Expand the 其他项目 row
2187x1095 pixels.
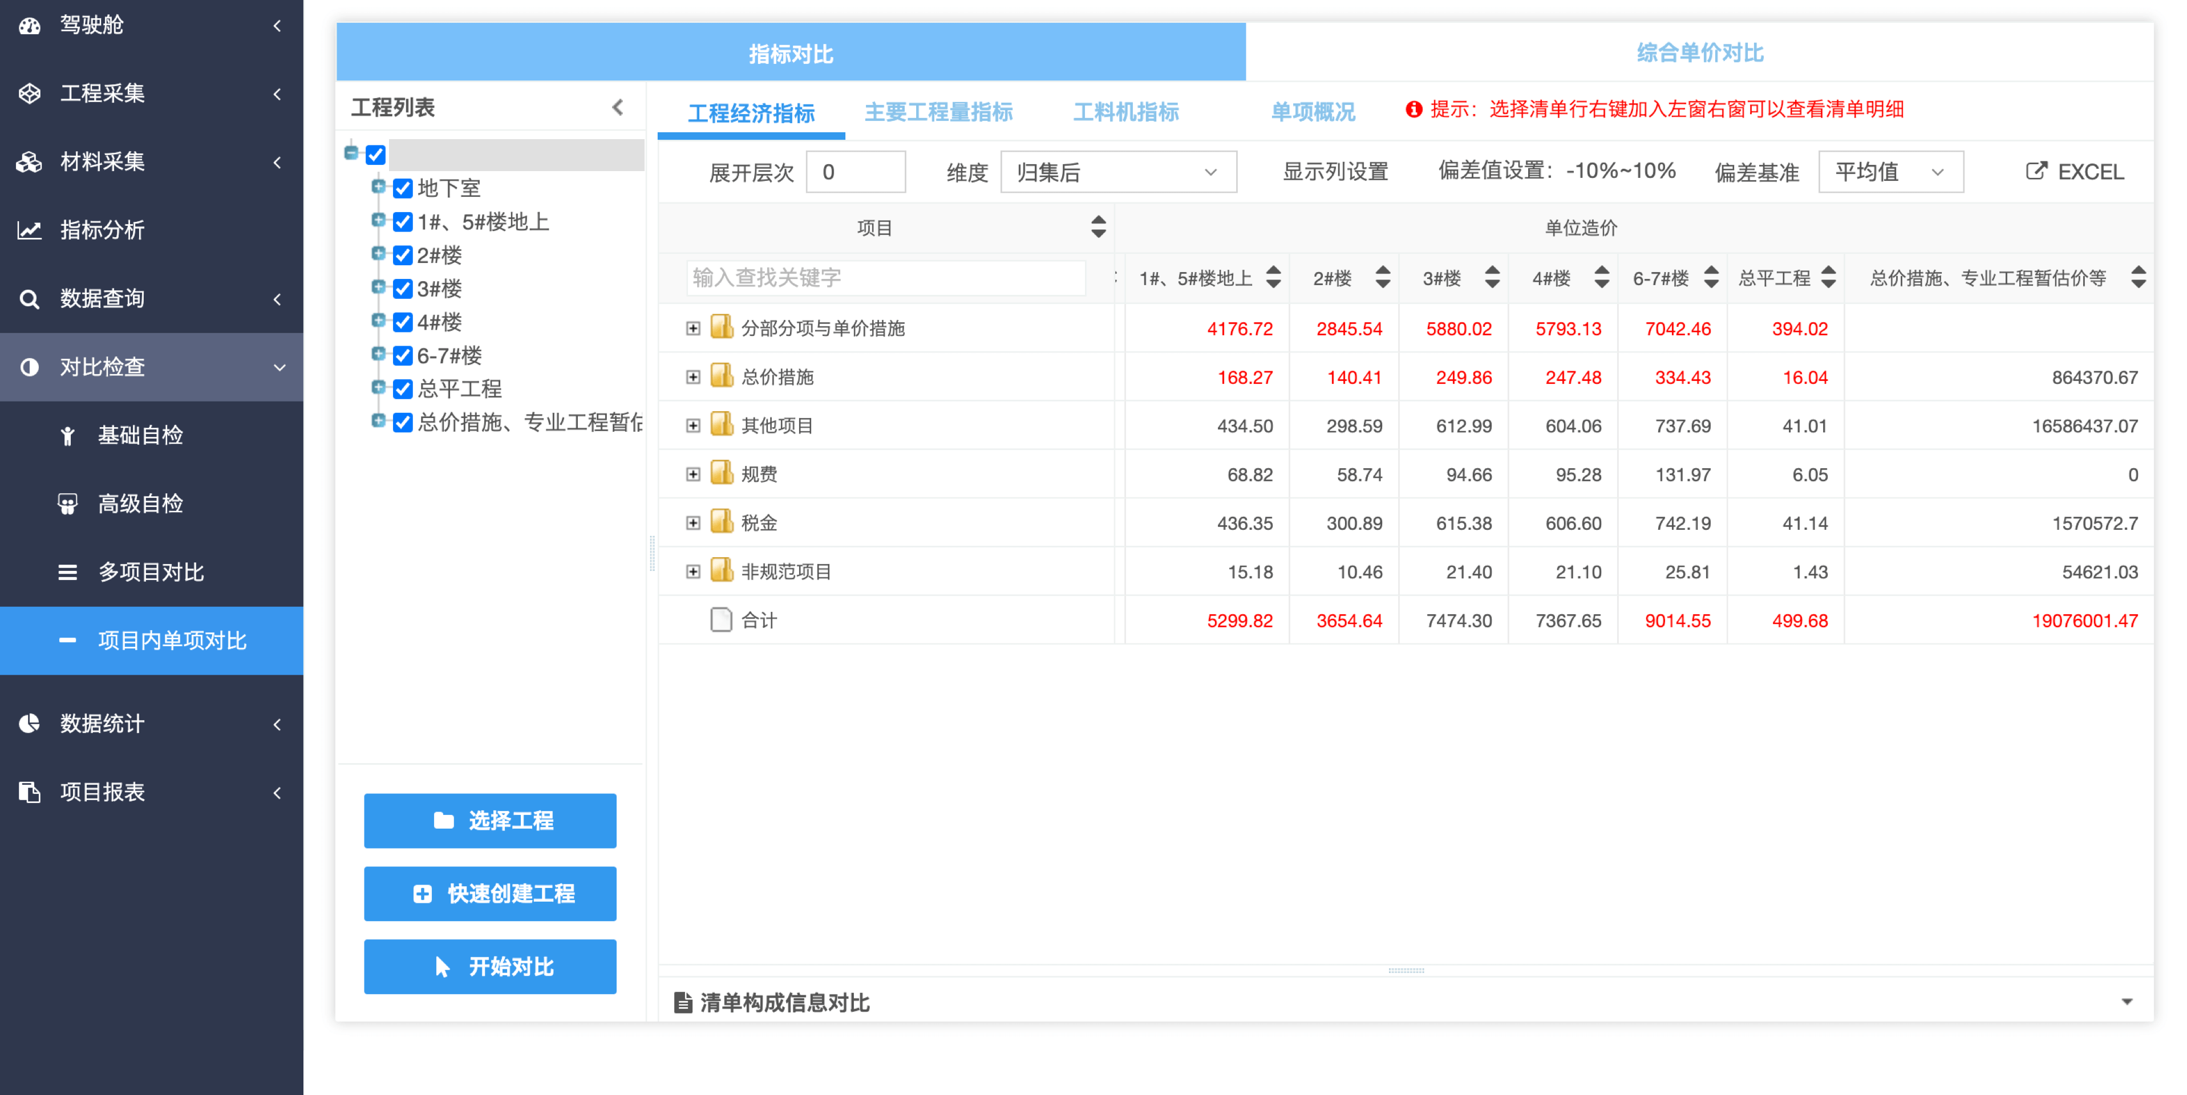692,425
